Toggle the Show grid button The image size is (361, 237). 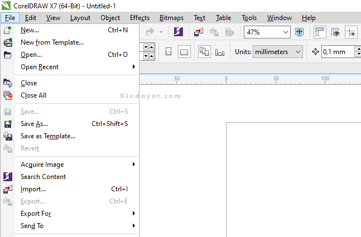(335, 32)
